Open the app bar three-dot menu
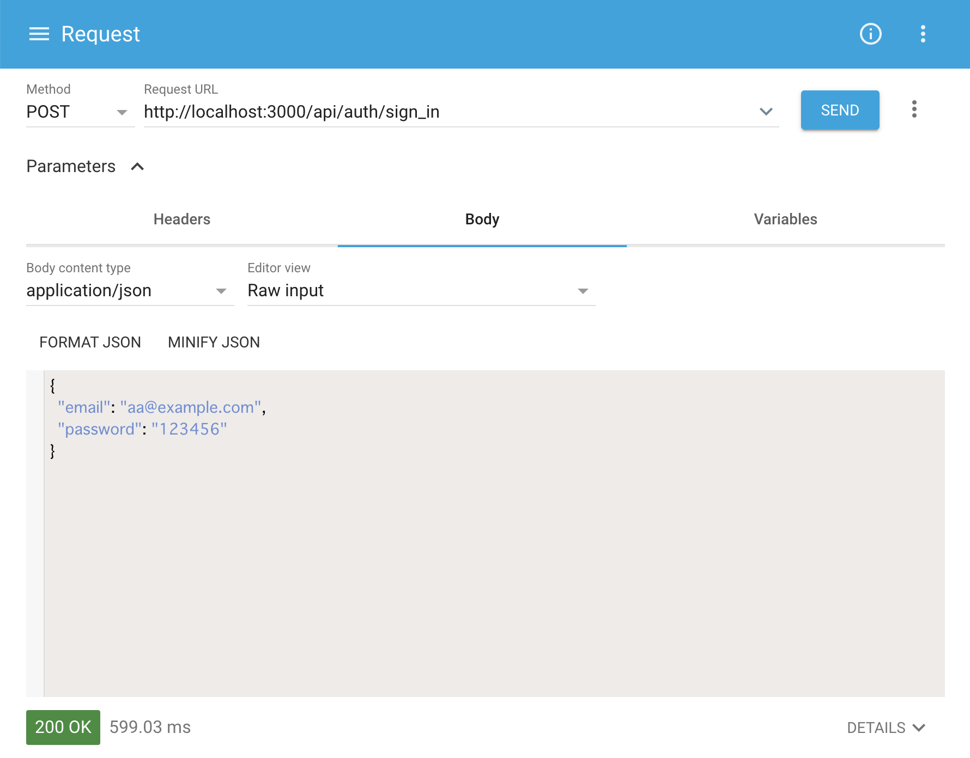This screenshot has height=758, width=970. (x=923, y=34)
